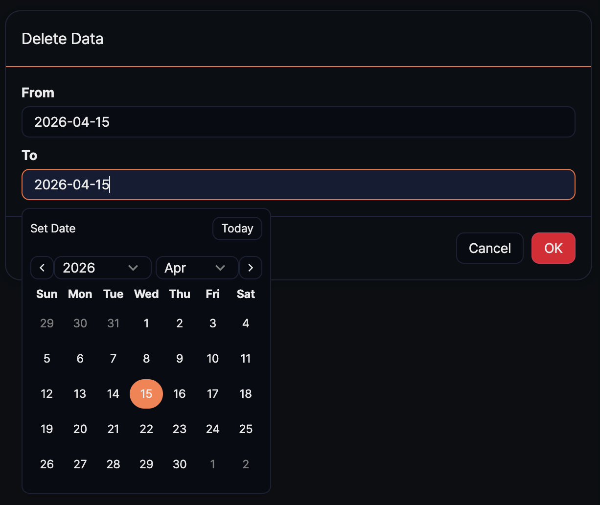Select April 22 on the calendar
Viewport: 600px width, 505px height.
pos(146,429)
